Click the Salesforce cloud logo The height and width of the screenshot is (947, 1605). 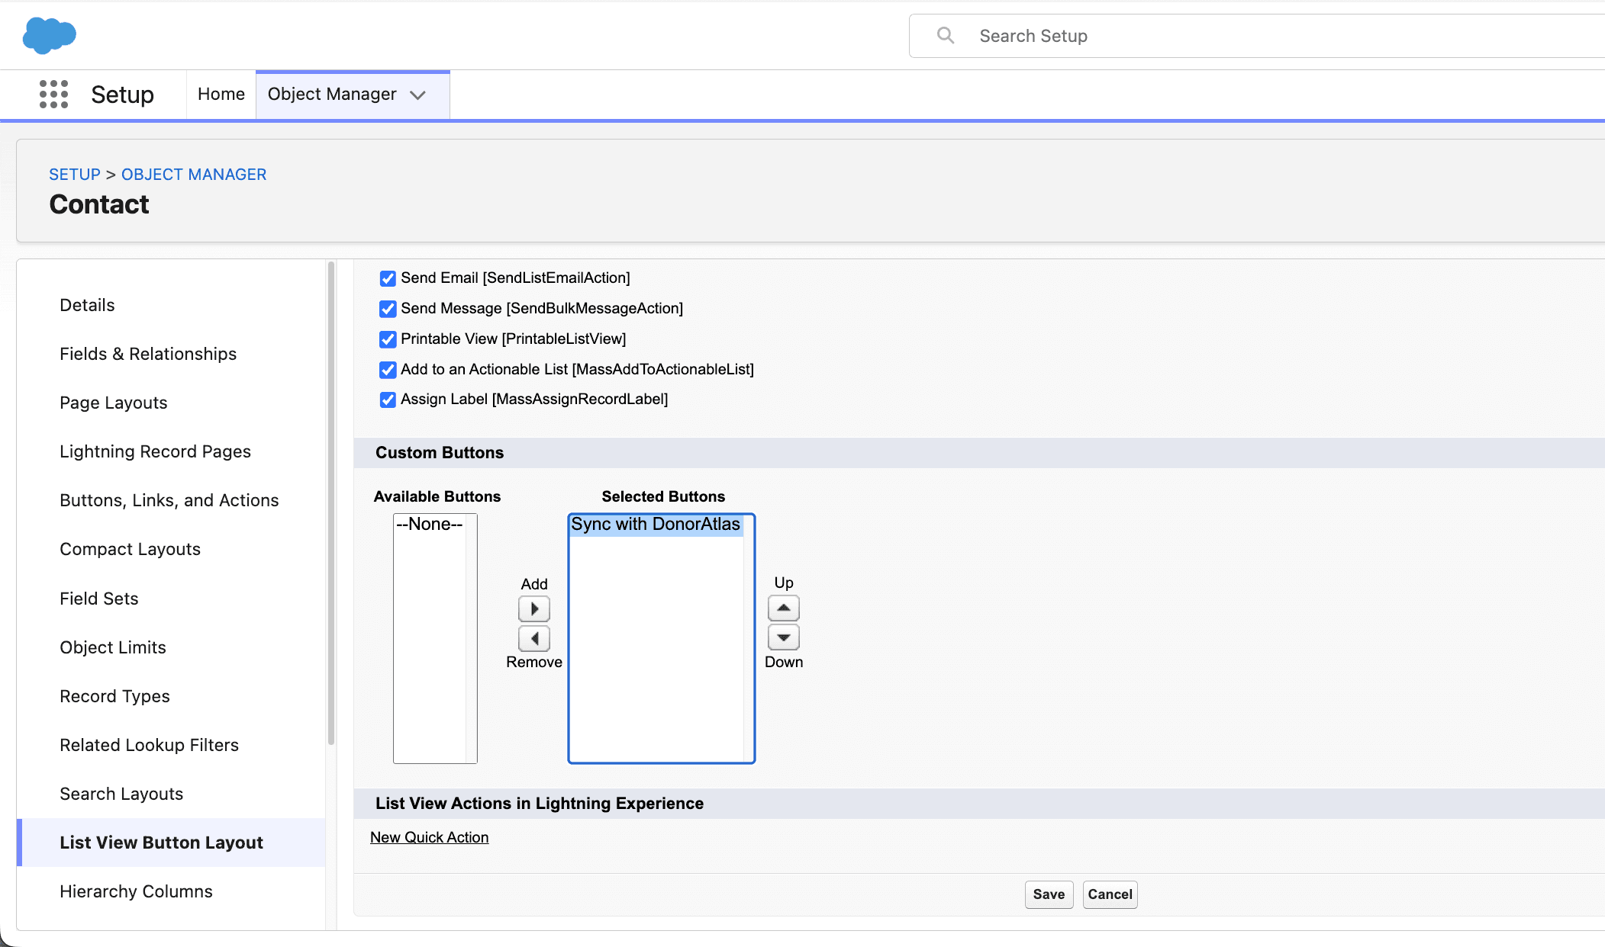coord(49,35)
